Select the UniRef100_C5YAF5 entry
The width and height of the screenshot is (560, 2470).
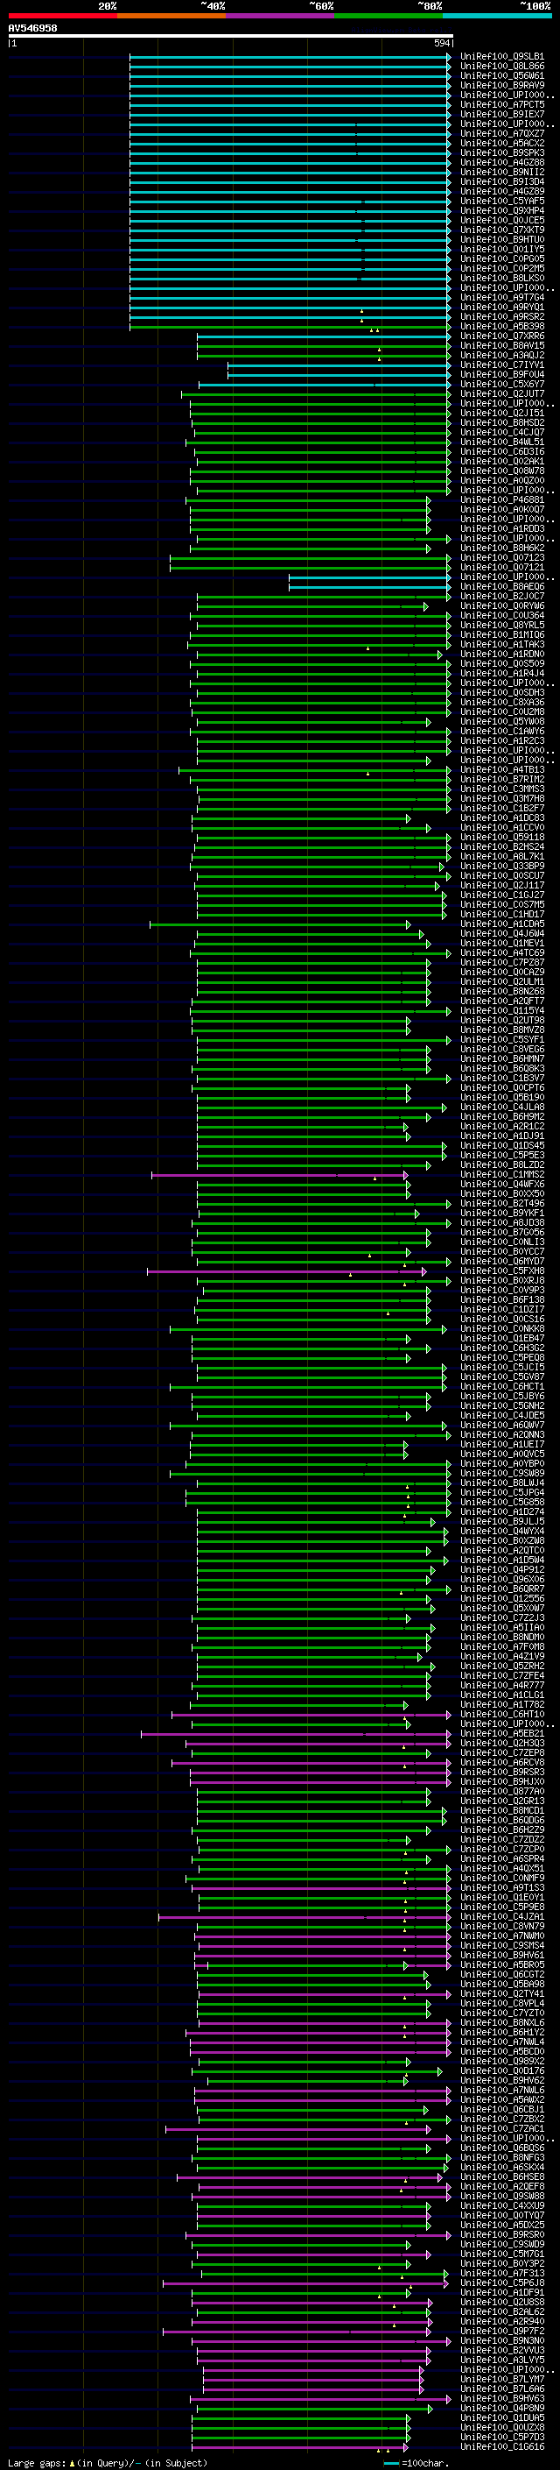click(x=502, y=202)
